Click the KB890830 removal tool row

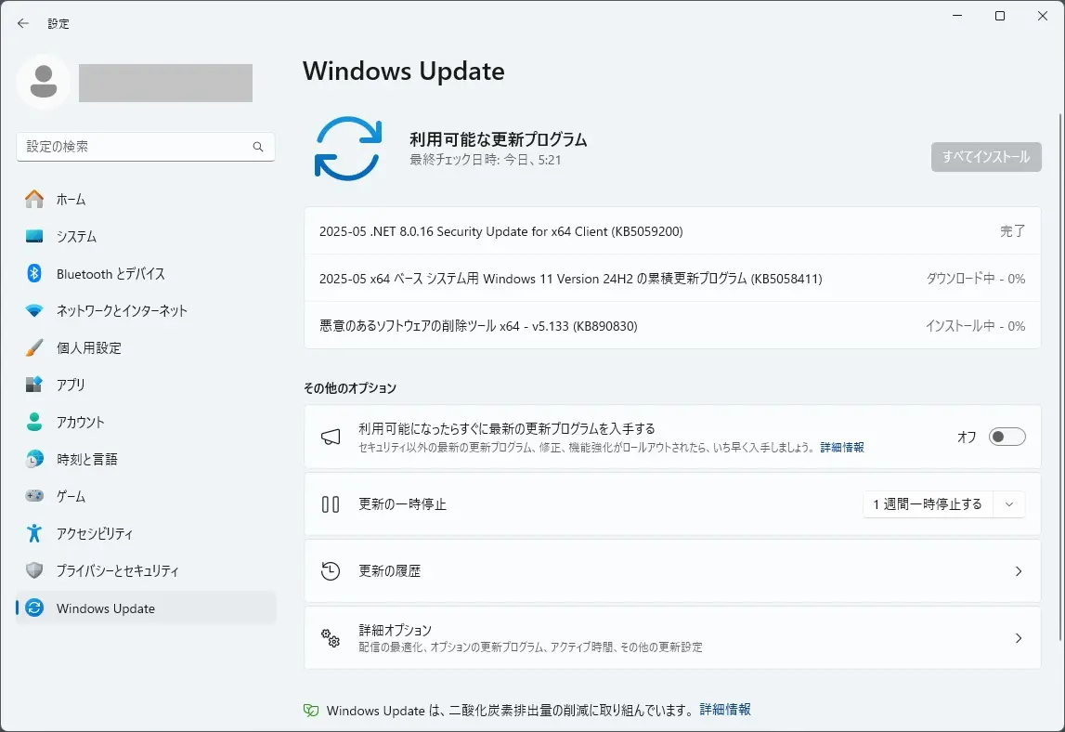672,325
